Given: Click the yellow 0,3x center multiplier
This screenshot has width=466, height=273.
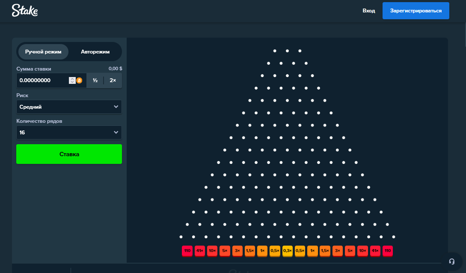Looking at the screenshot, I should click(287, 251).
